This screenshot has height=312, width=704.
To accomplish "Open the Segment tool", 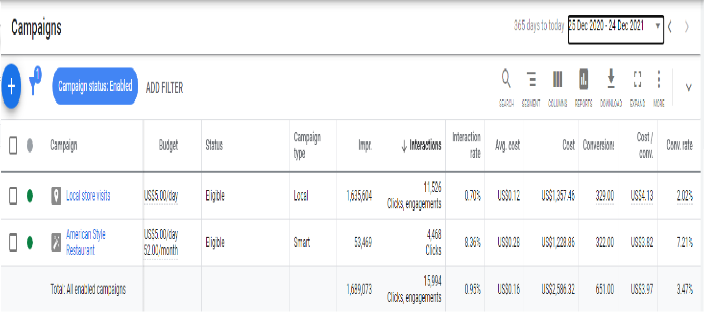I will pos(531,80).
